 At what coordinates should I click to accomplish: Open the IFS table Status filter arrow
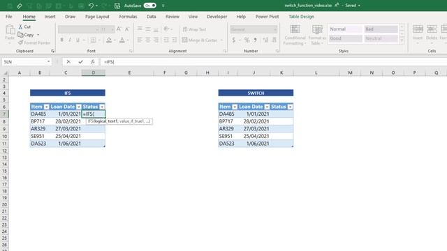point(102,107)
